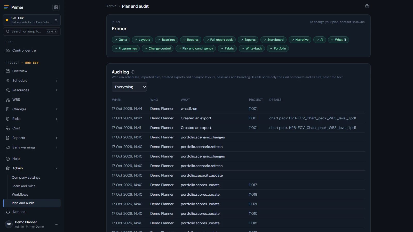Expand the Changes submenu chevron

[57, 109]
